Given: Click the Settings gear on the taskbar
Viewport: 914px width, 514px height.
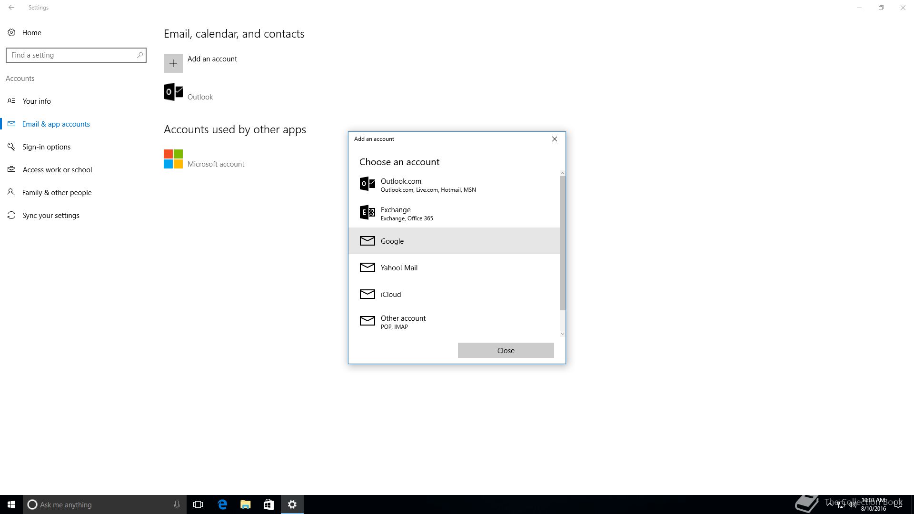Looking at the screenshot, I should click(292, 504).
